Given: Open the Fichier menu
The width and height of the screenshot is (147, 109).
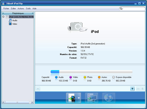Looking at the screenshot, I should (x=6, y=8).
